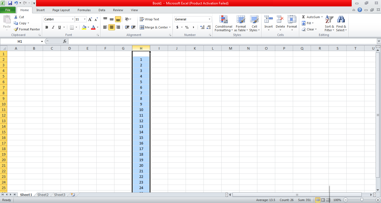Viewport: 381px width, 203px height.
Task: Apply comma style number format
Action: (x=193, y=27)
